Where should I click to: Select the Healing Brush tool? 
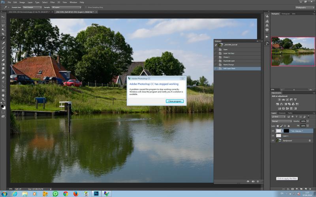(3, 43)
